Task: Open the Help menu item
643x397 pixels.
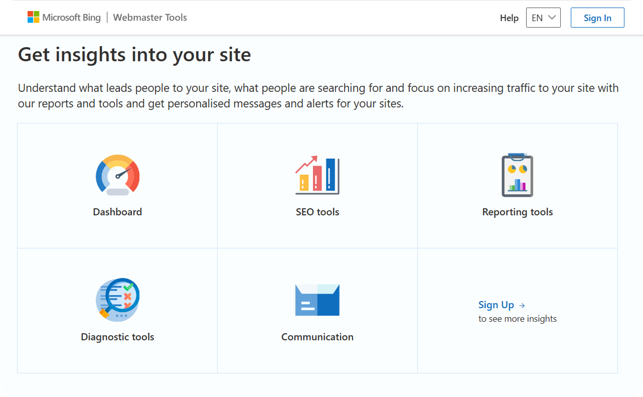Action: (509, 18)
